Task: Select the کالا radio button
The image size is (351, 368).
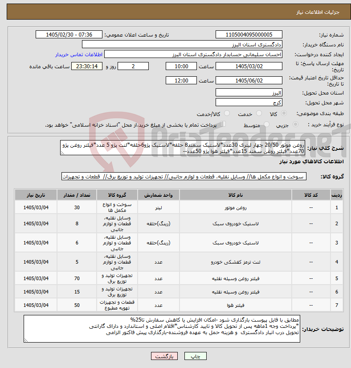Action: (x=284, y=113)
